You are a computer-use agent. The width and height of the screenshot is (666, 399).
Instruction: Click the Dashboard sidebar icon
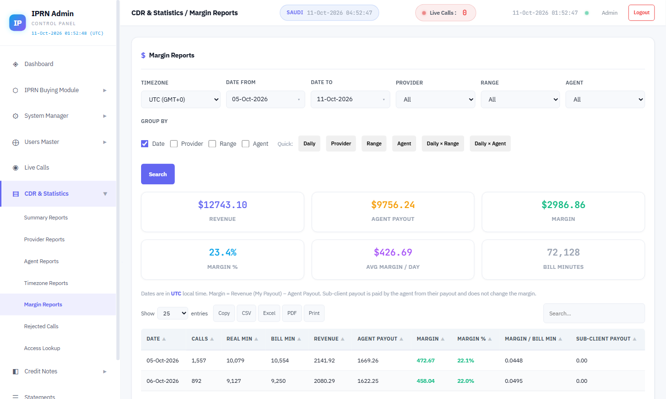point(16,64)
